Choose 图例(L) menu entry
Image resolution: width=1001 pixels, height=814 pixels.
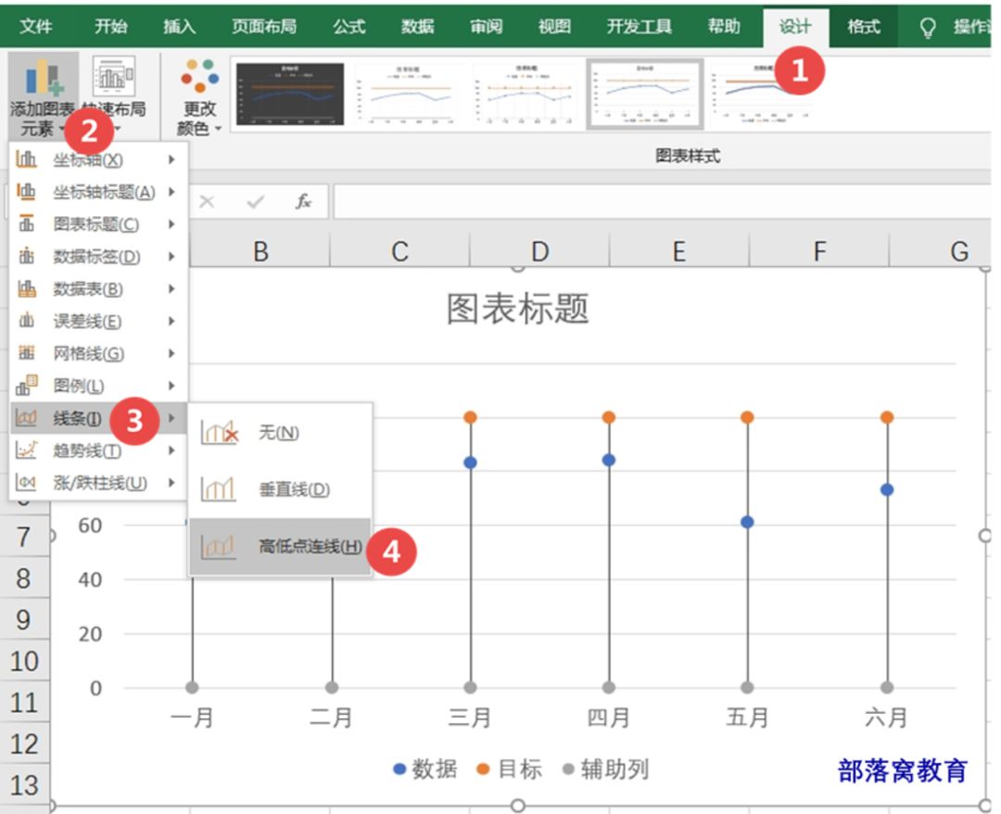point(99,386)
